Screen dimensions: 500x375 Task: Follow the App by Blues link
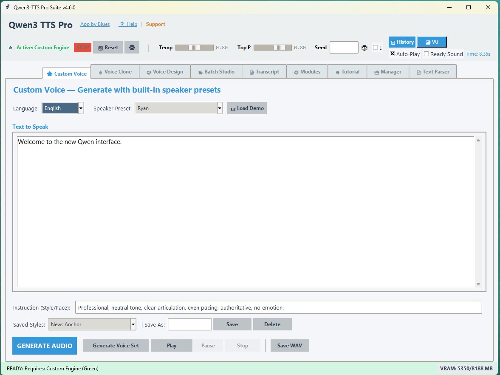point(95,24)
